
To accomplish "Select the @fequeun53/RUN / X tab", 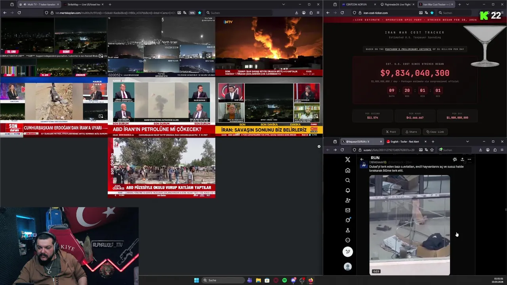I will (362, 141).
